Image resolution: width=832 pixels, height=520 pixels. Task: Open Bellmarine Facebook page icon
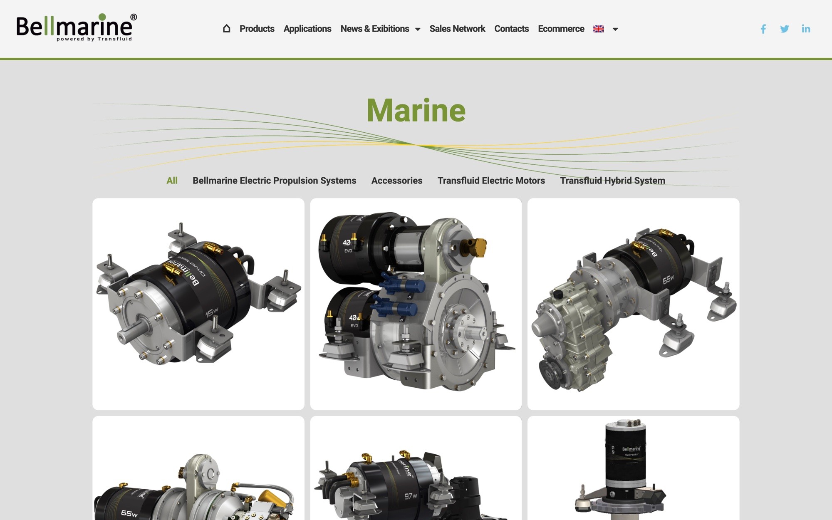tap(763, 29)
